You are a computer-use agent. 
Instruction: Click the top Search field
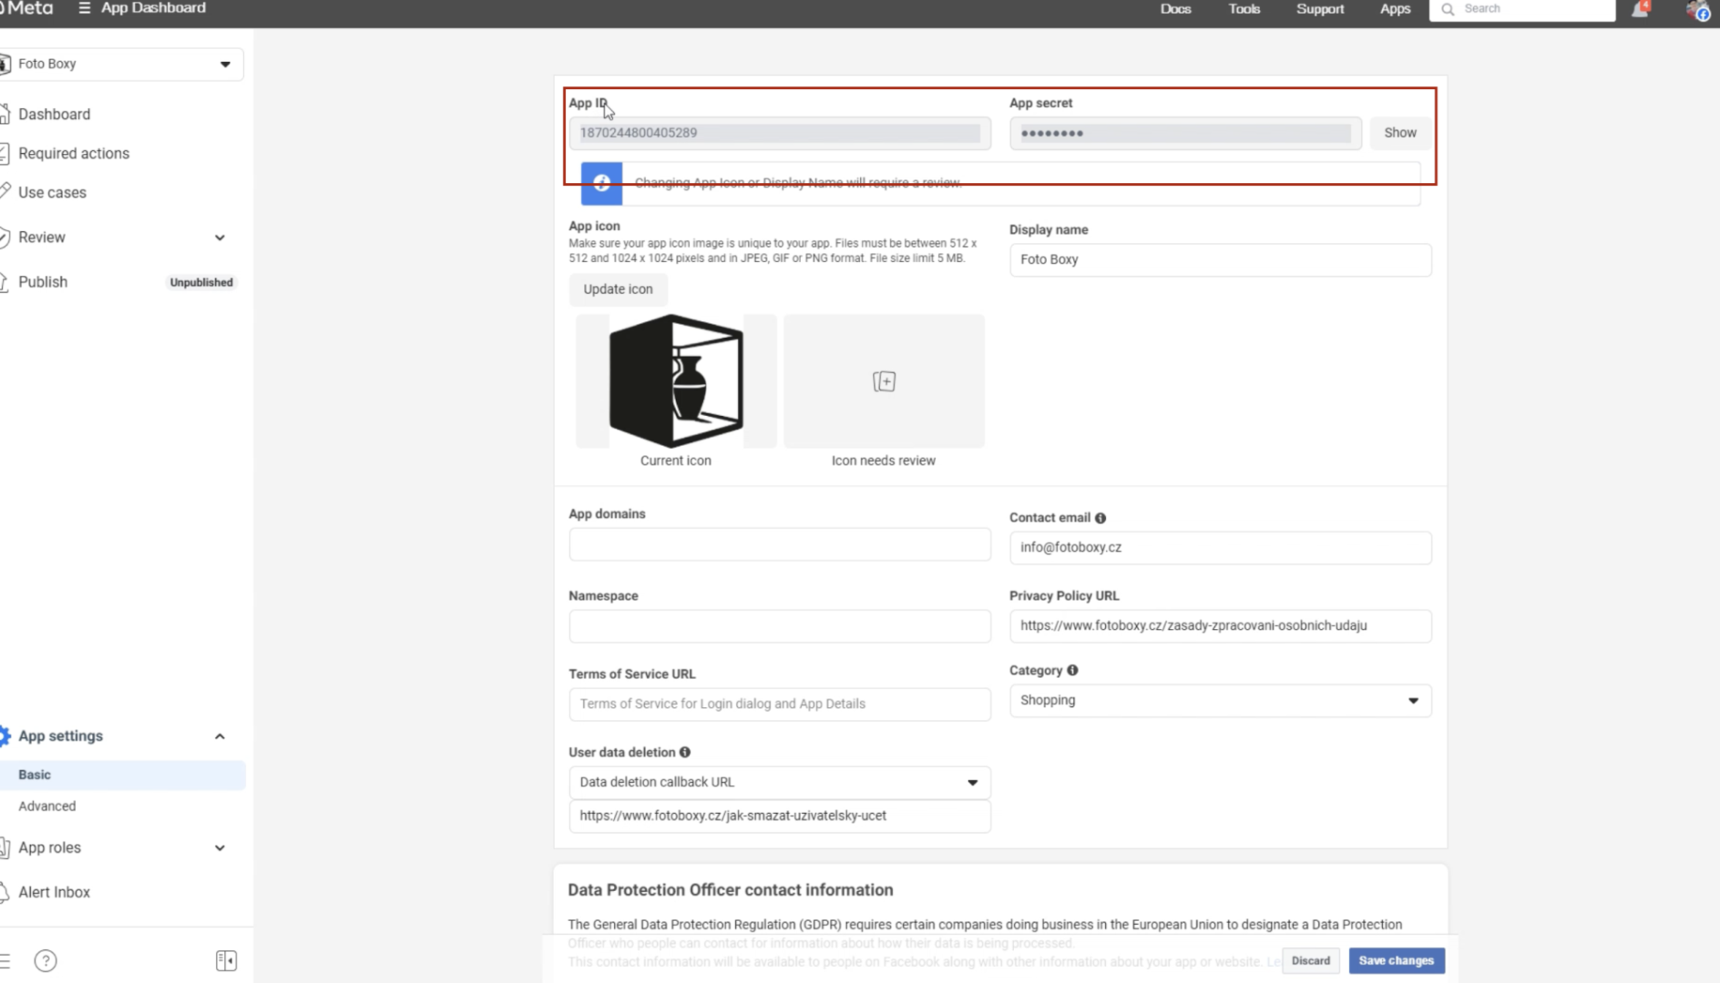pos(1522,9)
